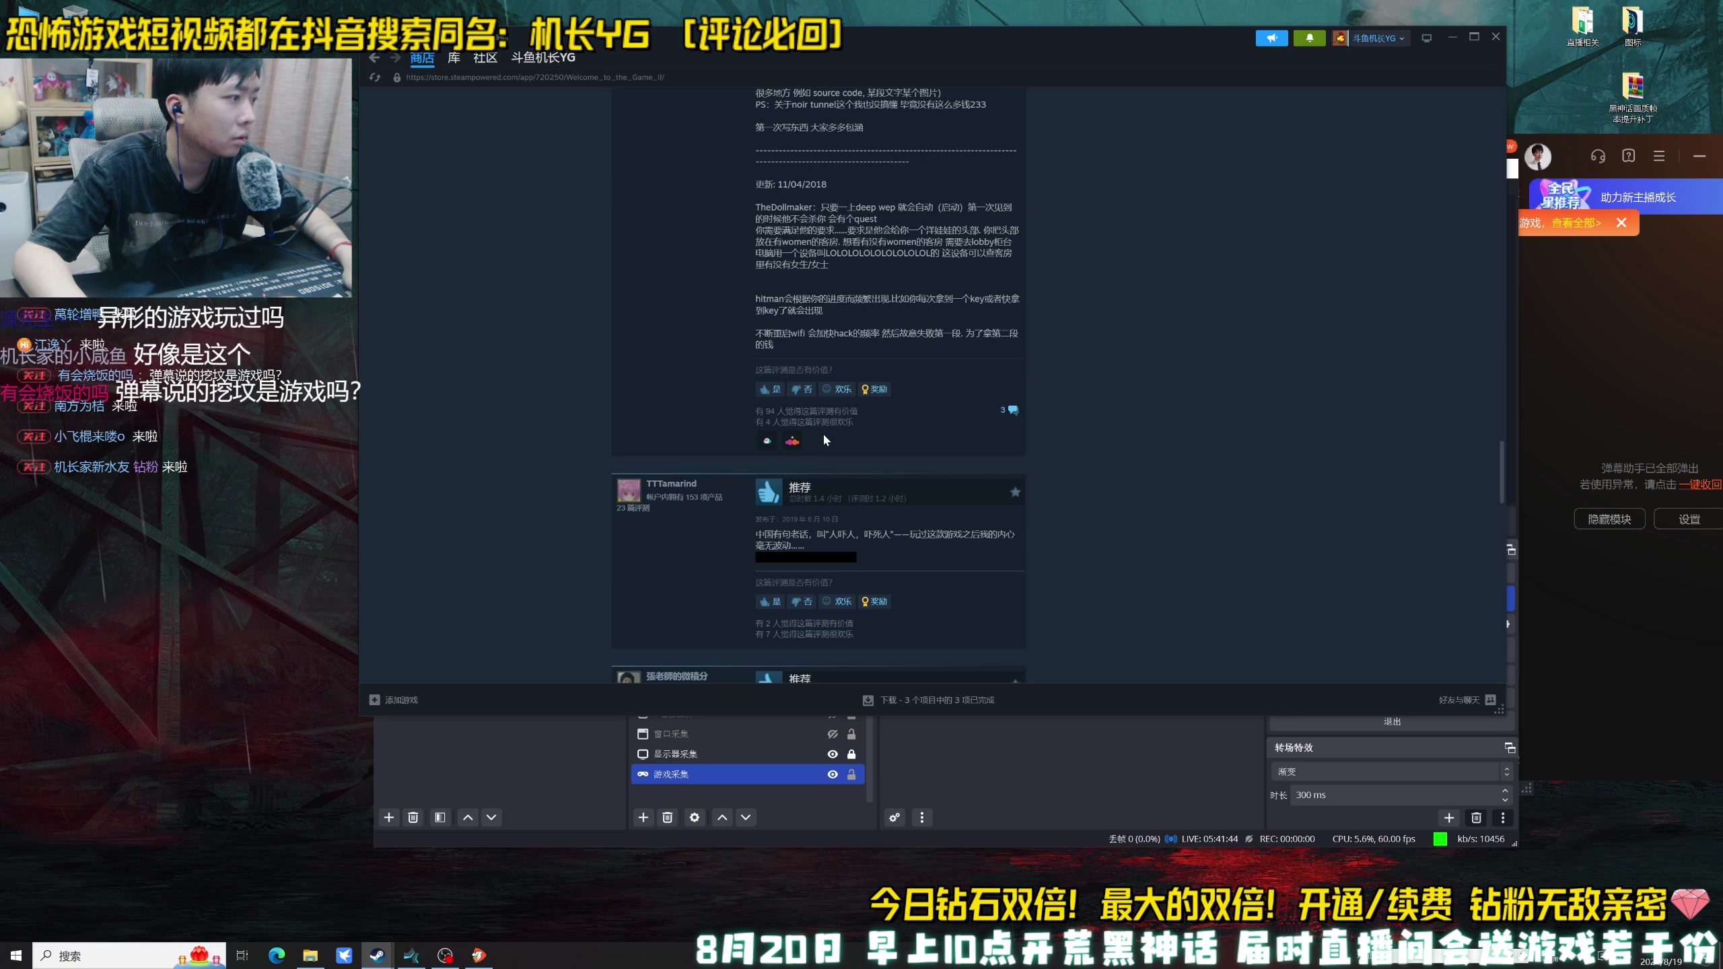Click the Steam page vertical scrollbar

[x=1501, y=471]
